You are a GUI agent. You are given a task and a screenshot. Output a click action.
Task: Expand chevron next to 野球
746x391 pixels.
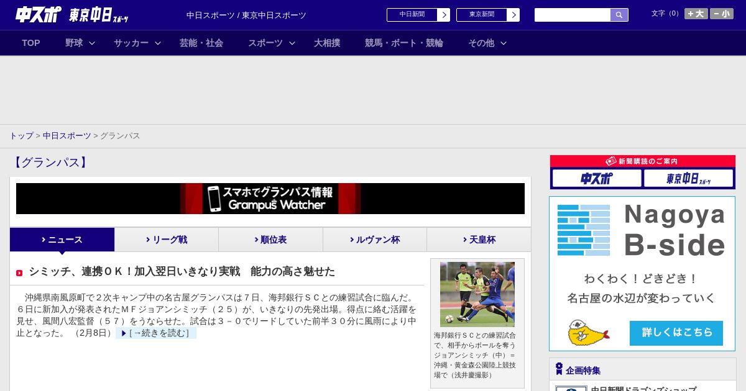(x=92, y=43)
